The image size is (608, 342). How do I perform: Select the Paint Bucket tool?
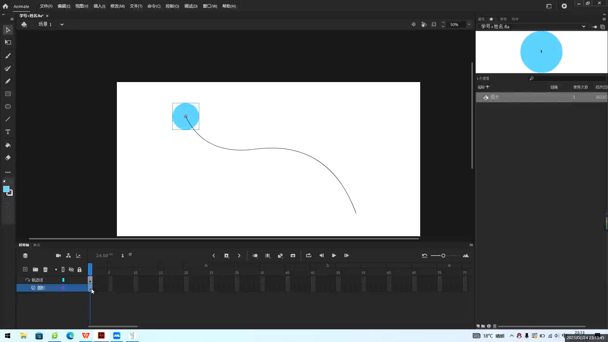[x=8, y=145]
